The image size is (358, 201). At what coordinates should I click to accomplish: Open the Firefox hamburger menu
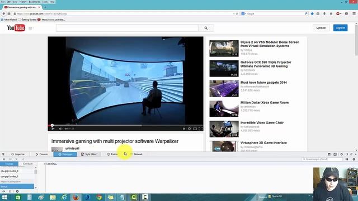pyautogui.click(x=354, y=13)
